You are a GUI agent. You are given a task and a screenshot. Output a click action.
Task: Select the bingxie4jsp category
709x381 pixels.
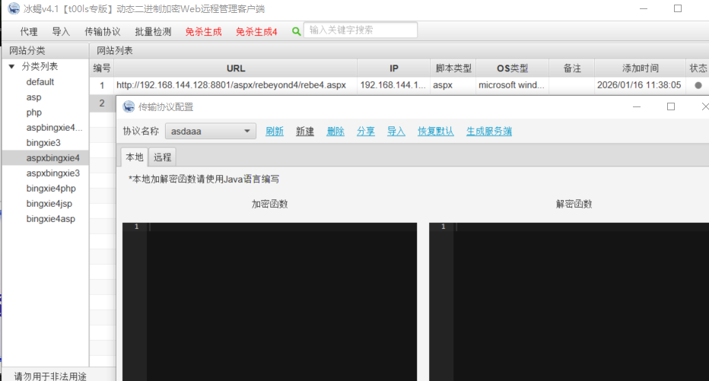49,204
